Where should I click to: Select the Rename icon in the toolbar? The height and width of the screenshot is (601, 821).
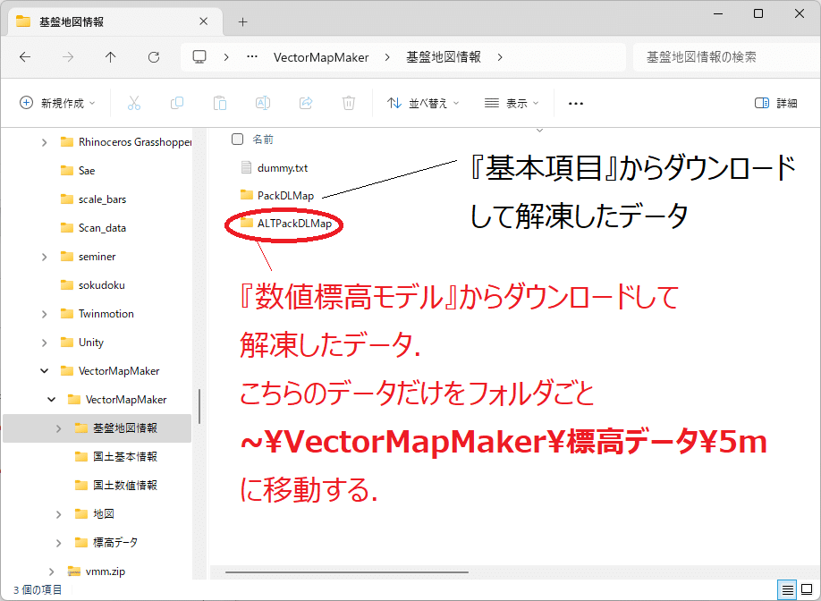[263, 103]
